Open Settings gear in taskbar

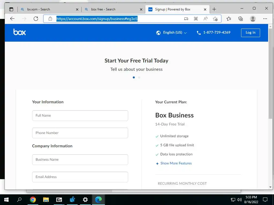85,200
